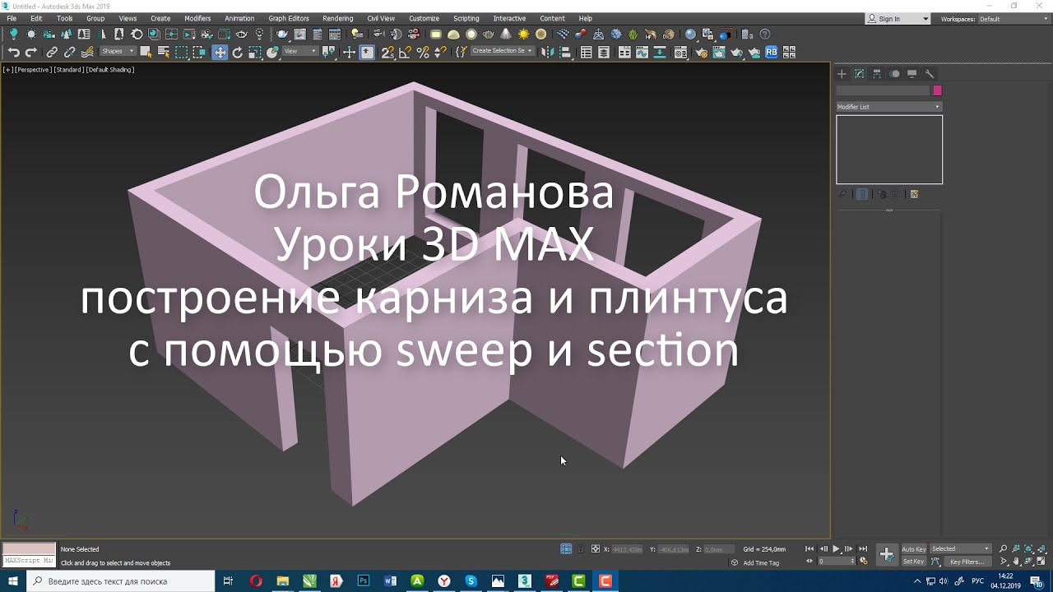Go to the End frame button
The height and width of the screenshot is (592, 1053).
(x=863, y=548)
